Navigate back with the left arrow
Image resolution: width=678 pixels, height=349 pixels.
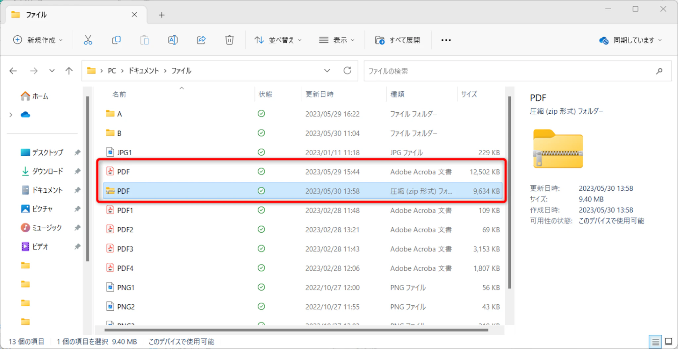tap(13, 71)
